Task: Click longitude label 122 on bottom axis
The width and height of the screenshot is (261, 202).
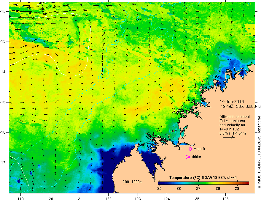Action: click(x=108, y=199)
